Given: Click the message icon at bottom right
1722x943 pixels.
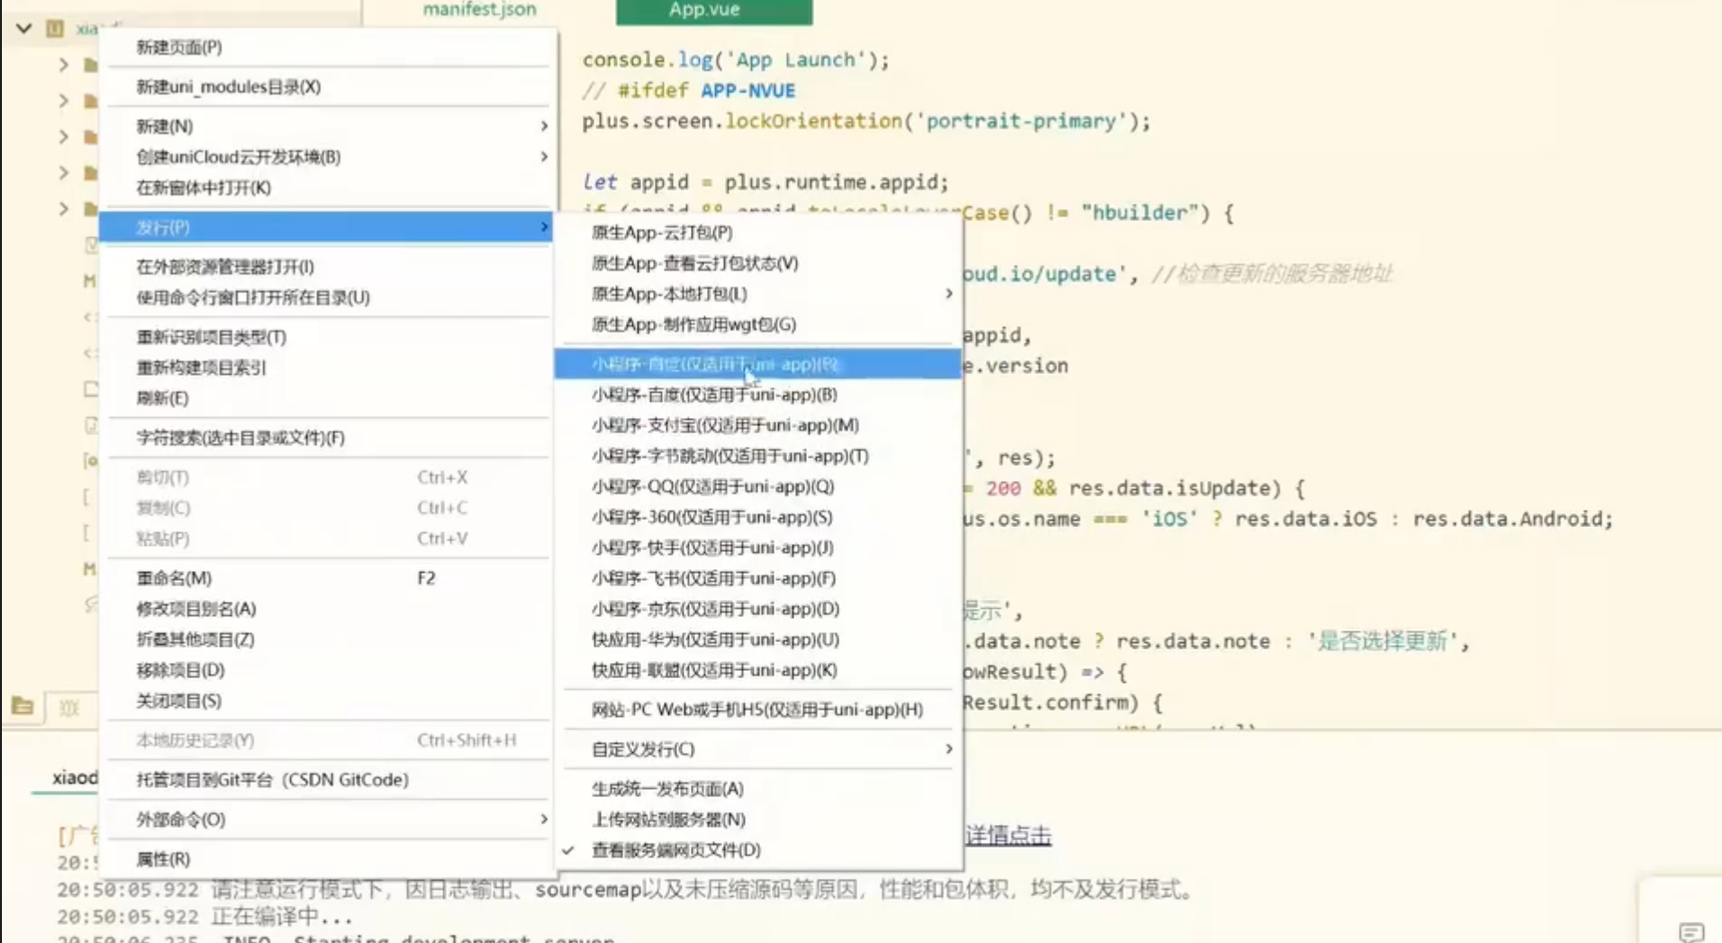Looking at the screenshot, I should tap(1691, 931).
